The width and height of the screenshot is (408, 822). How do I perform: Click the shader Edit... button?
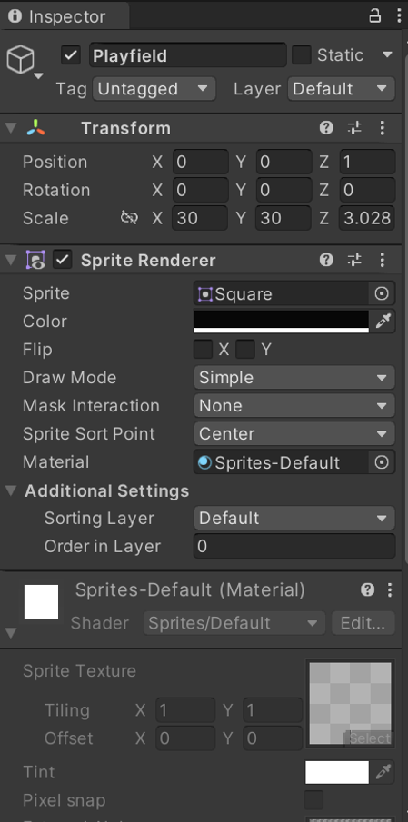pyautogui.click(x=363, y=623)
